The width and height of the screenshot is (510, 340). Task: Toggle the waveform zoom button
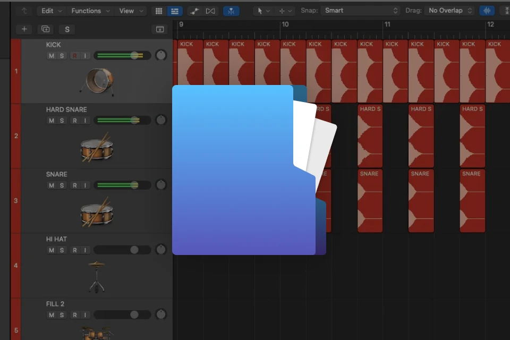coord(487,11)
